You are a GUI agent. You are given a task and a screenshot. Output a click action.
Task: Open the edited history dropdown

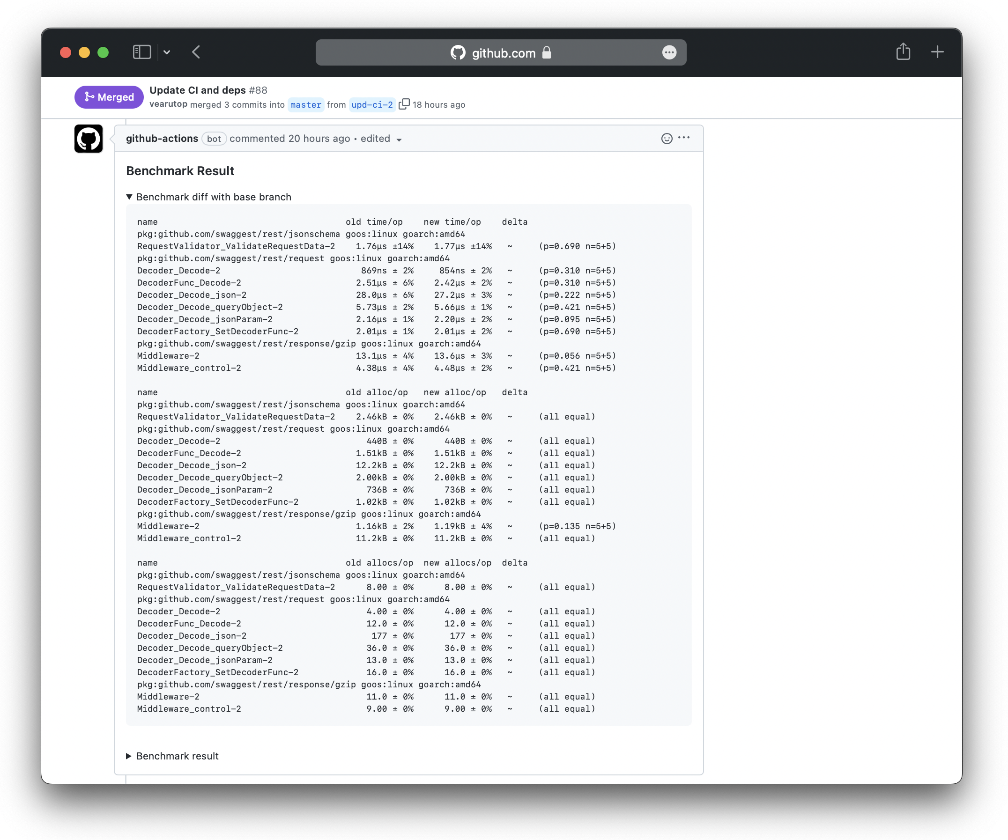tap(381, 139)
